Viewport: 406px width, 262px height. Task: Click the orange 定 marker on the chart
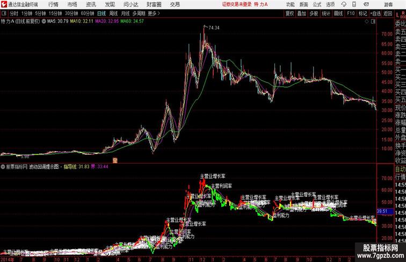[x=115, y=160]
